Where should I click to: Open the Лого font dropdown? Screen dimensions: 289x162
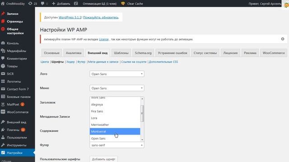(x=117, y=74)
